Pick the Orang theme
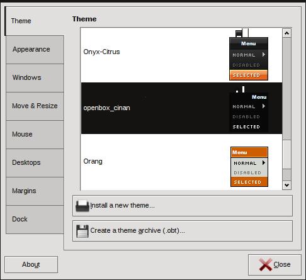This screenshot has width=306, height=280. (181, 162)
